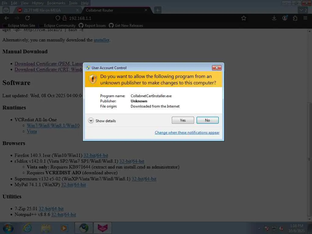Click MyPal 74.1.1 32-bit/64-bit link
This screenshot has height=234, width=312.
[x=73, y=185]
